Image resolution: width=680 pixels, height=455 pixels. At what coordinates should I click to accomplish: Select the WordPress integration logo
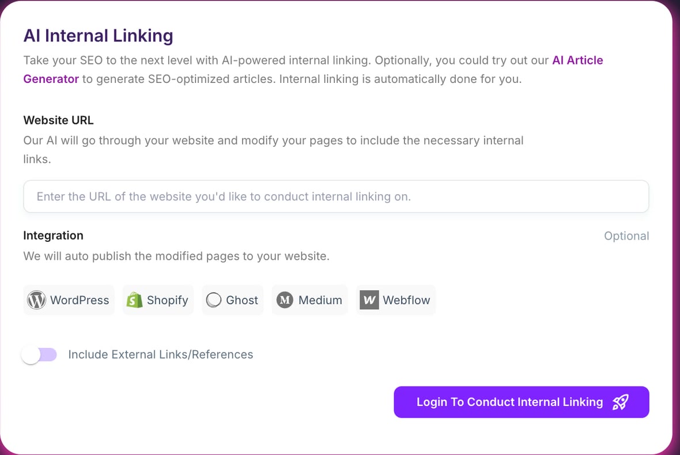(36, 300)
